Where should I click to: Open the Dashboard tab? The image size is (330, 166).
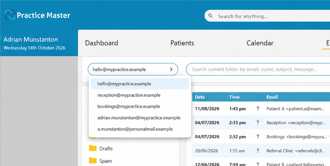[x=101, y=43]
